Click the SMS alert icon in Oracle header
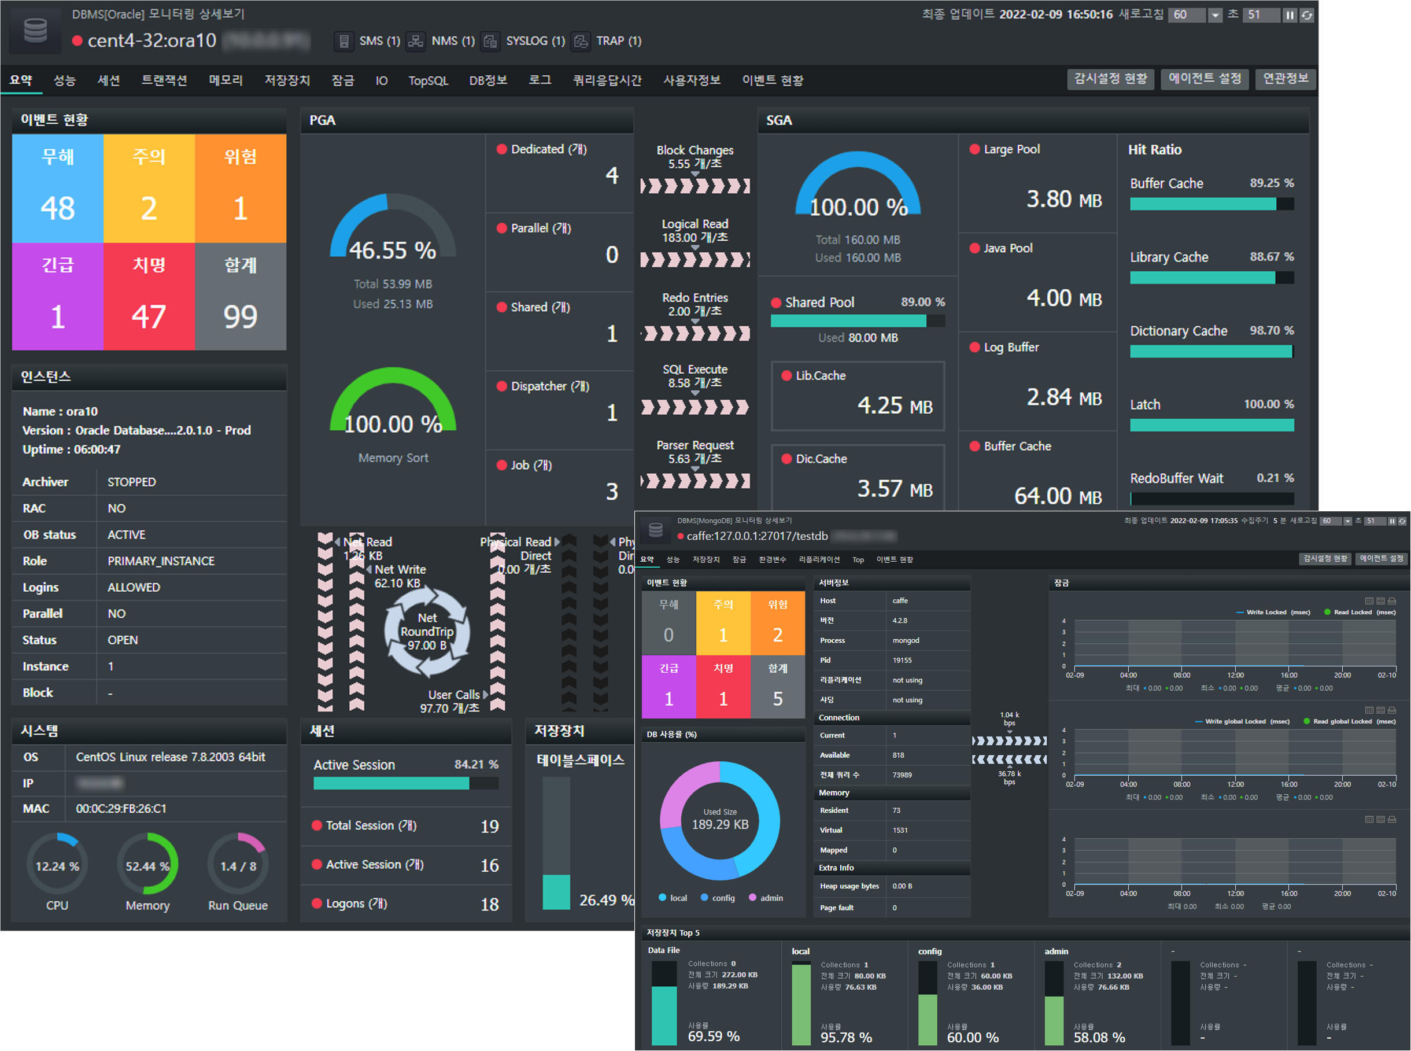 point(343,41)
